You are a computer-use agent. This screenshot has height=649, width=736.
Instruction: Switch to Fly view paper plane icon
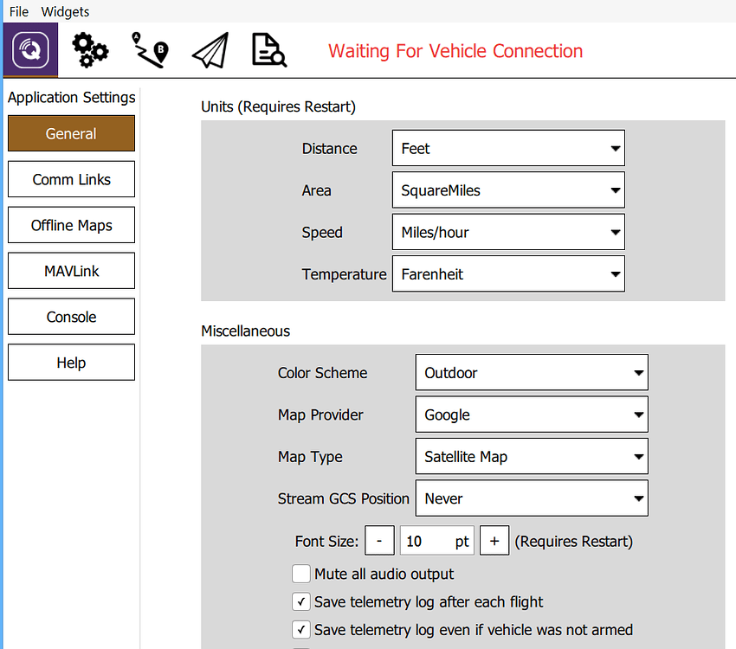pos(210,50)
